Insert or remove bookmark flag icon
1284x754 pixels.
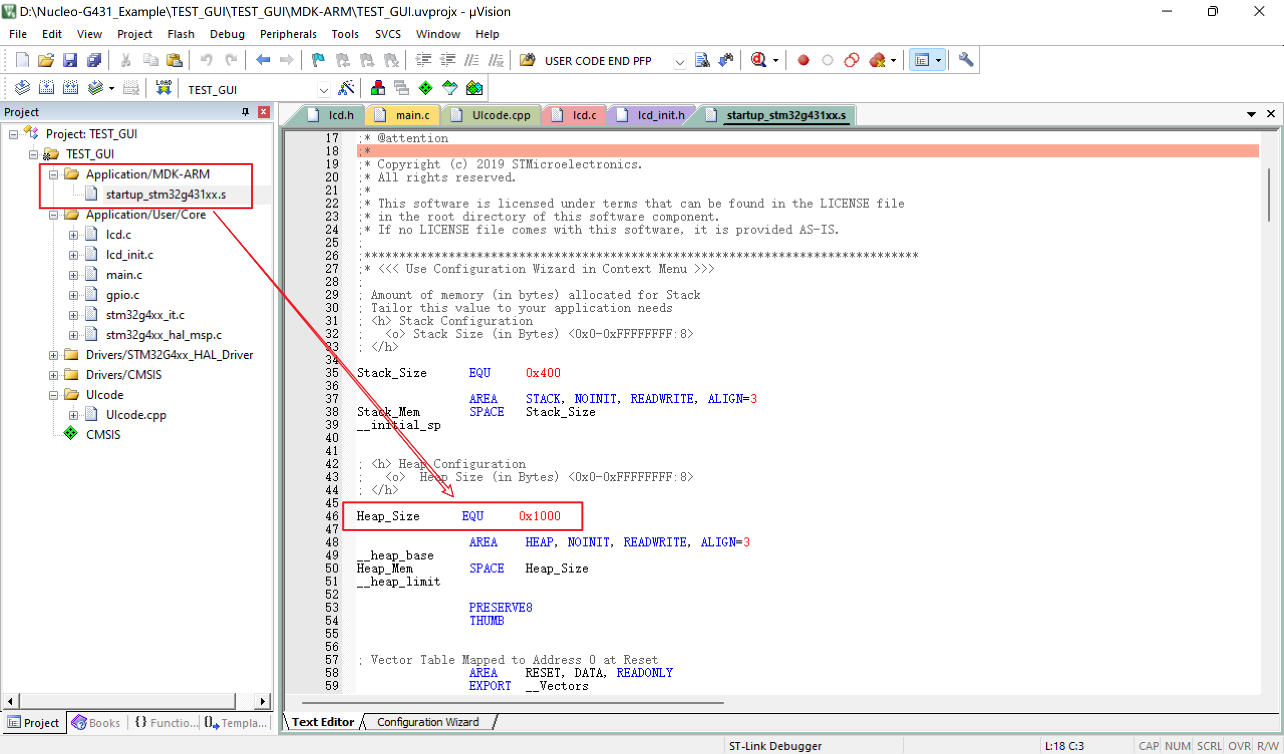click(x=318, y=61)
